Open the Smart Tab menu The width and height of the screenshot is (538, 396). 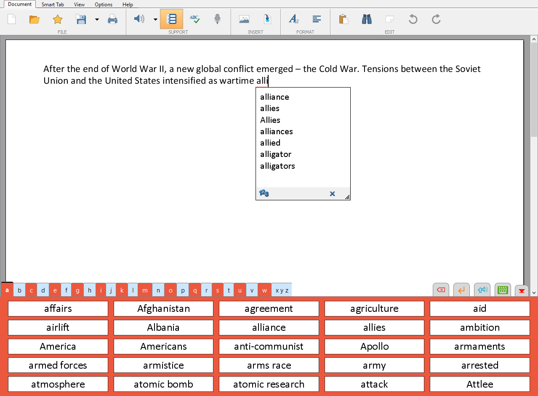(x=53, y=5)
